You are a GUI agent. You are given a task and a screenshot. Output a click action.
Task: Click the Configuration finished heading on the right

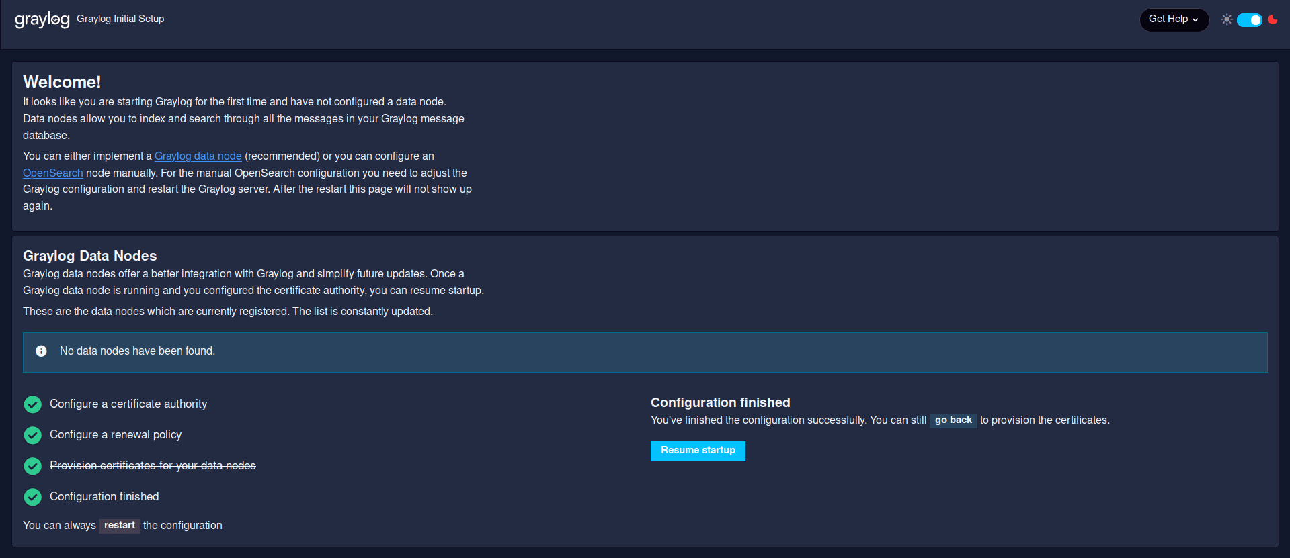coord(720,402)
